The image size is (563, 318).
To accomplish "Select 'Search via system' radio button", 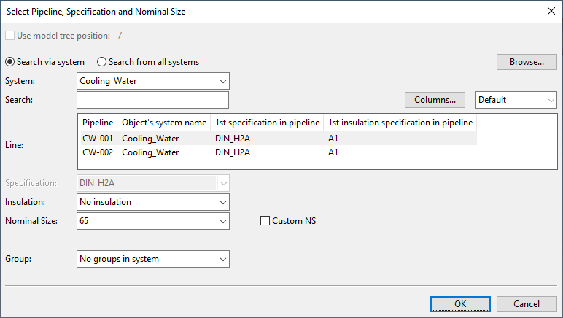I will tap(10, 62).
